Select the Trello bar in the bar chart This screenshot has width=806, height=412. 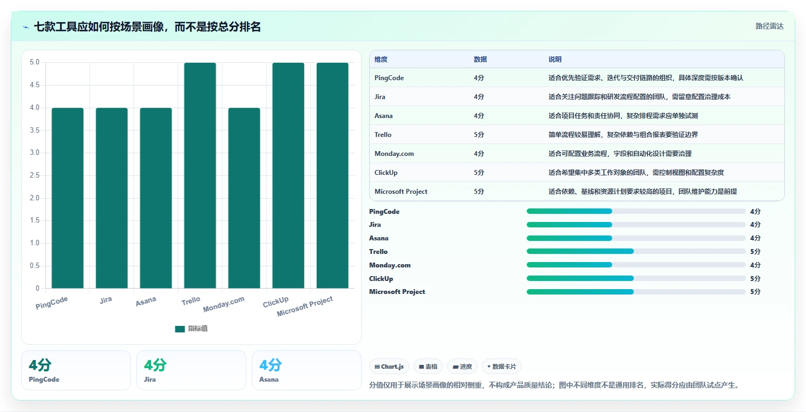pos(200,175)
